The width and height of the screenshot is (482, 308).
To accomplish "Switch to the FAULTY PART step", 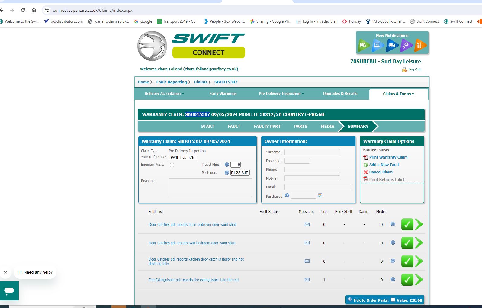I will [267, 127].
